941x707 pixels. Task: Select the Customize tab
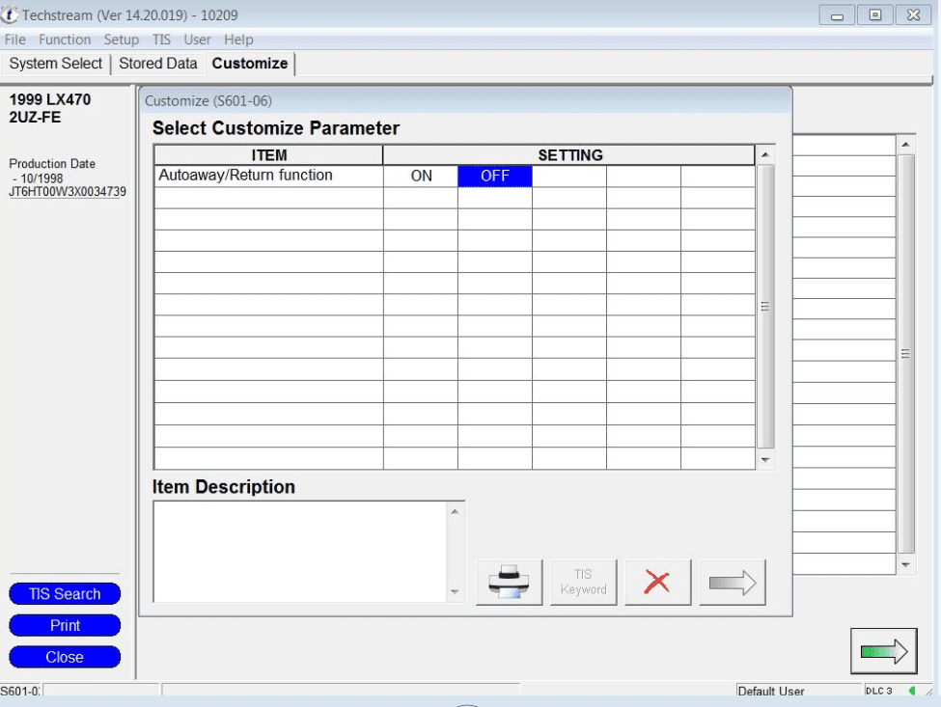[250, 64]
